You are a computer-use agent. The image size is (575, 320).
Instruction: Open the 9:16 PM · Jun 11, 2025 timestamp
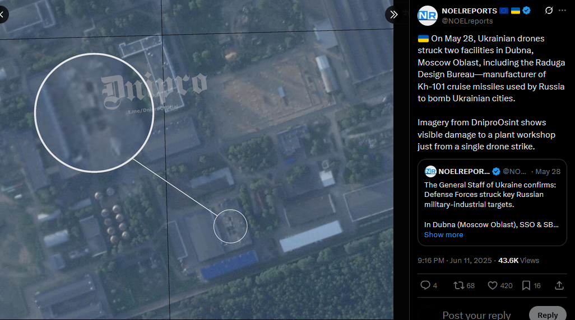pos(455,260)
